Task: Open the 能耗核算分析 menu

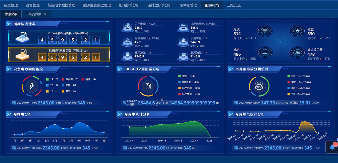Action: click(x=129, y=5)
